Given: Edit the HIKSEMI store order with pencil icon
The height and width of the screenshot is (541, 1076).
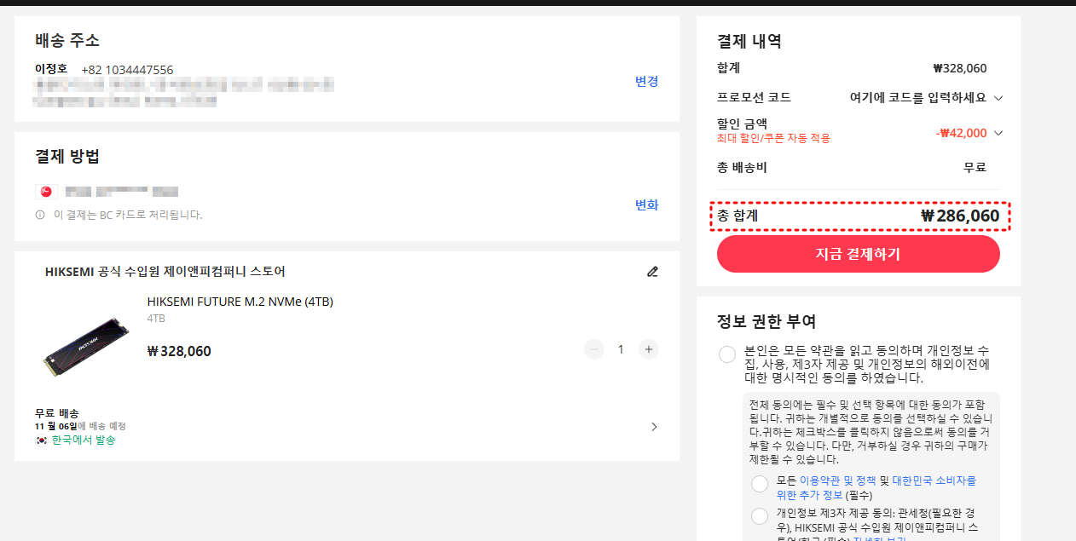Looking at the screenshot, I should pyautogui.click(x=652, y=272).
